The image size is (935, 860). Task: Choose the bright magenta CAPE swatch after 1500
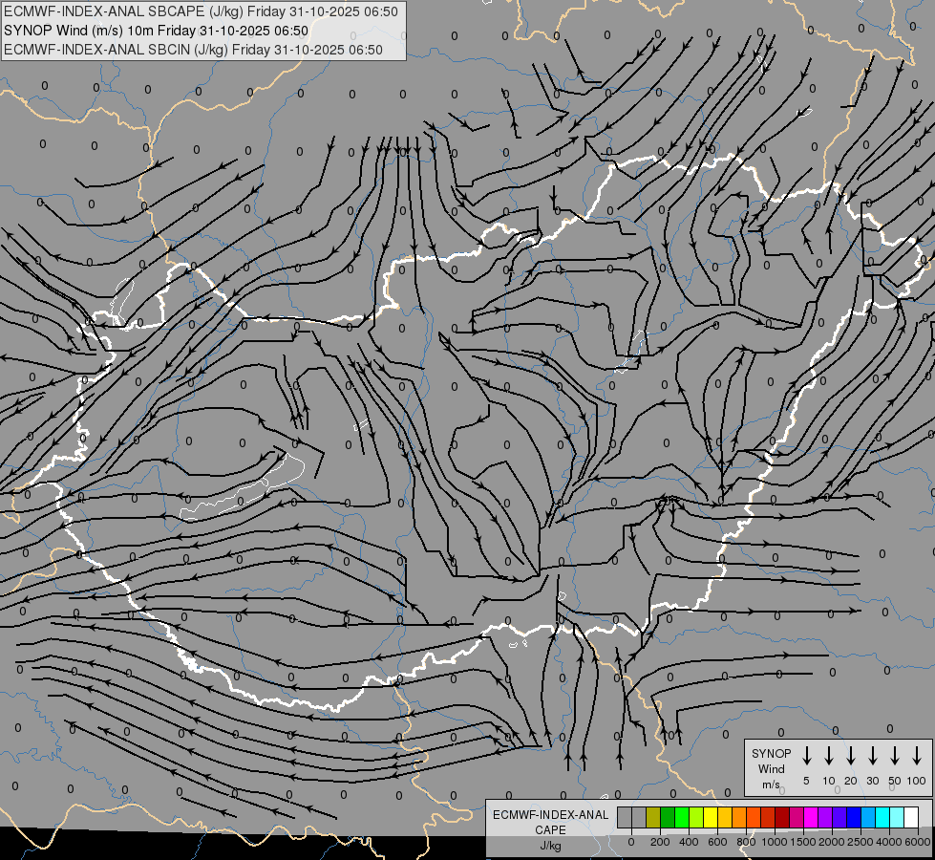pos(812,817)
